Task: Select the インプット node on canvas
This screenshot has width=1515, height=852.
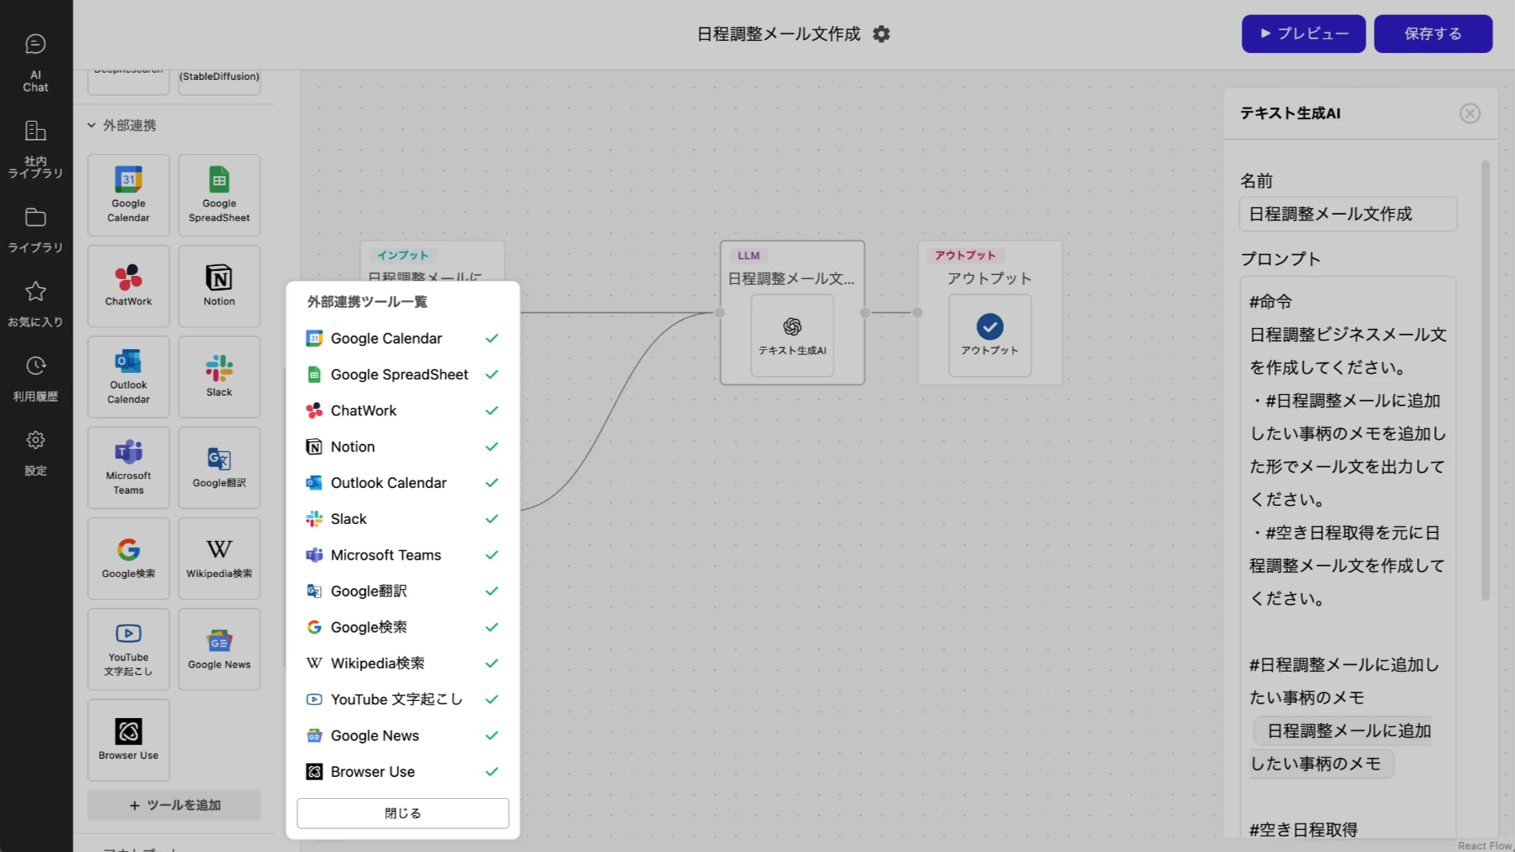Action: [x=432, y=262]
